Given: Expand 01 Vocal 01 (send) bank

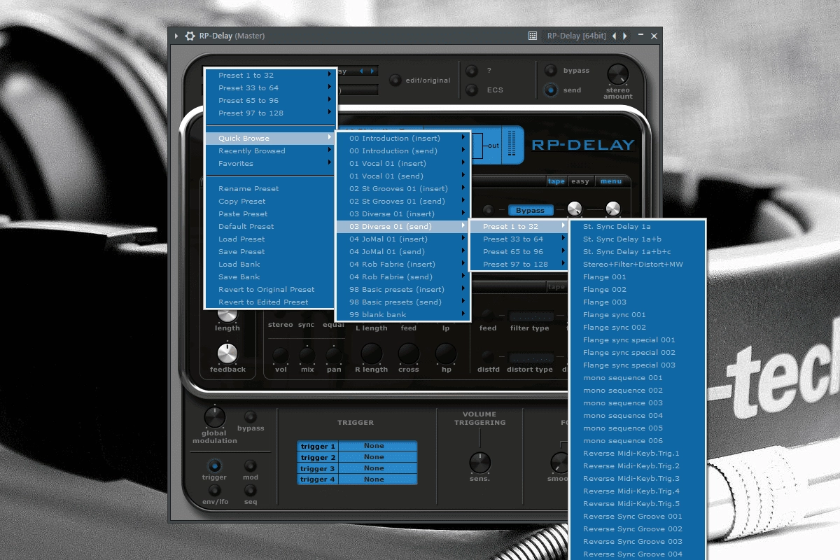Looking at the screenshot, I should click(403, 176).
